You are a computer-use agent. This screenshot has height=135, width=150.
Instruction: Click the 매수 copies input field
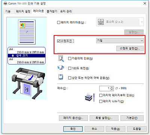[105, 88]
